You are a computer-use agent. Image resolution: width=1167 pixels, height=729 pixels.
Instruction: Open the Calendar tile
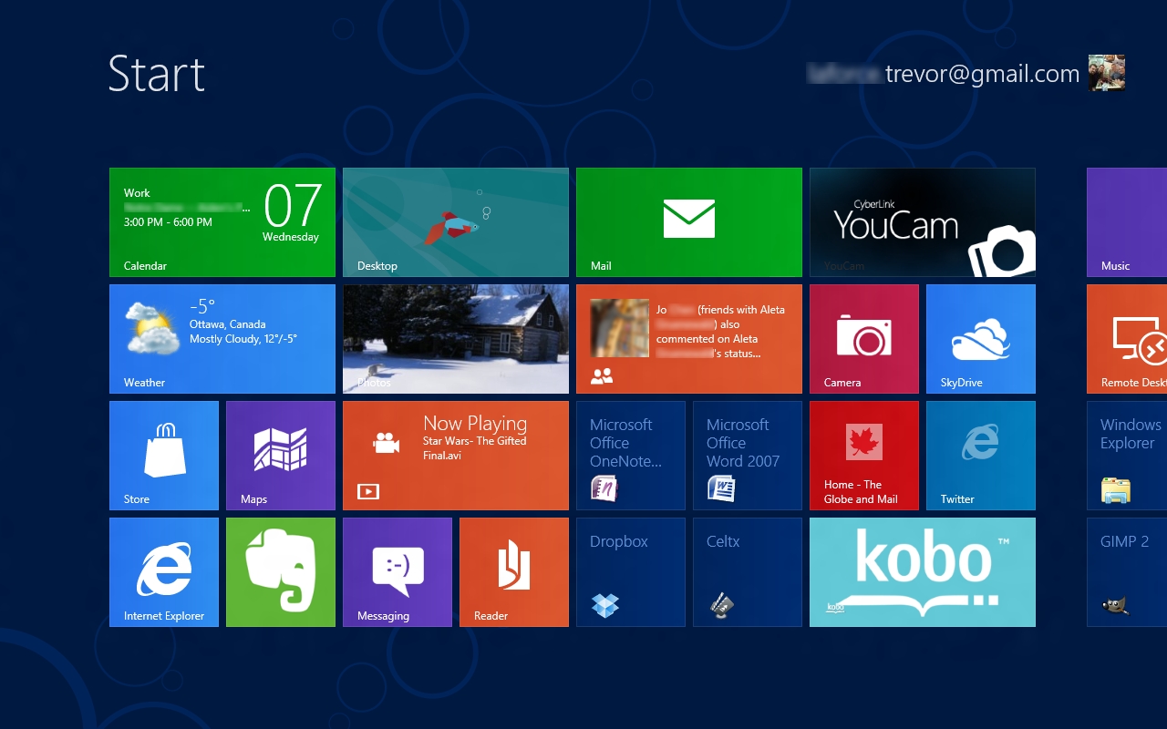coord(222,222)
